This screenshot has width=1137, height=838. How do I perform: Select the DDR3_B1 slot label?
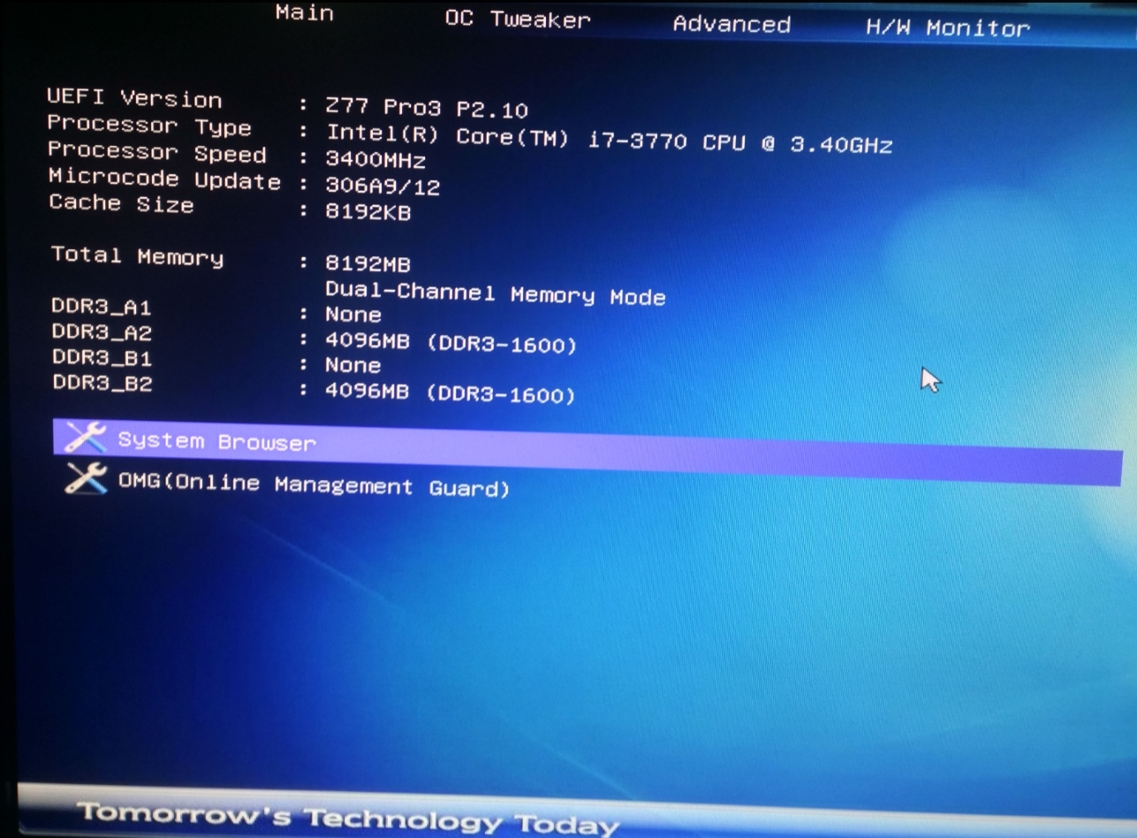pos(102,358)
